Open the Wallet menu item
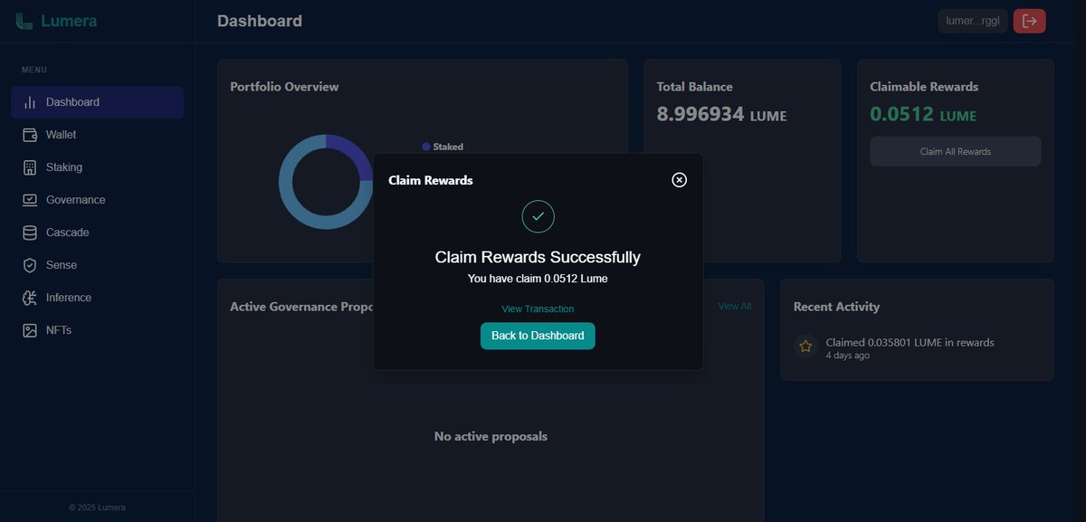The width and height of the screenshot is (1086, 522). (x=98, y=135)
